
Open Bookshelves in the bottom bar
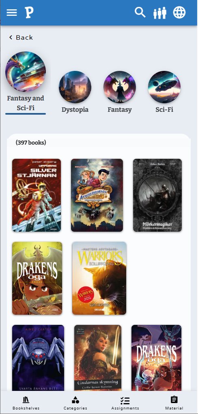[26, 403]
